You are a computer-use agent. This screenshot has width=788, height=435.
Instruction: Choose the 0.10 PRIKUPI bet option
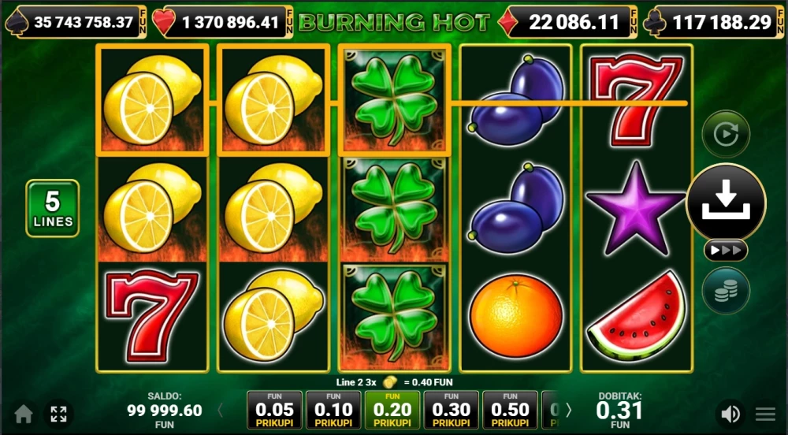pos(333,410)
